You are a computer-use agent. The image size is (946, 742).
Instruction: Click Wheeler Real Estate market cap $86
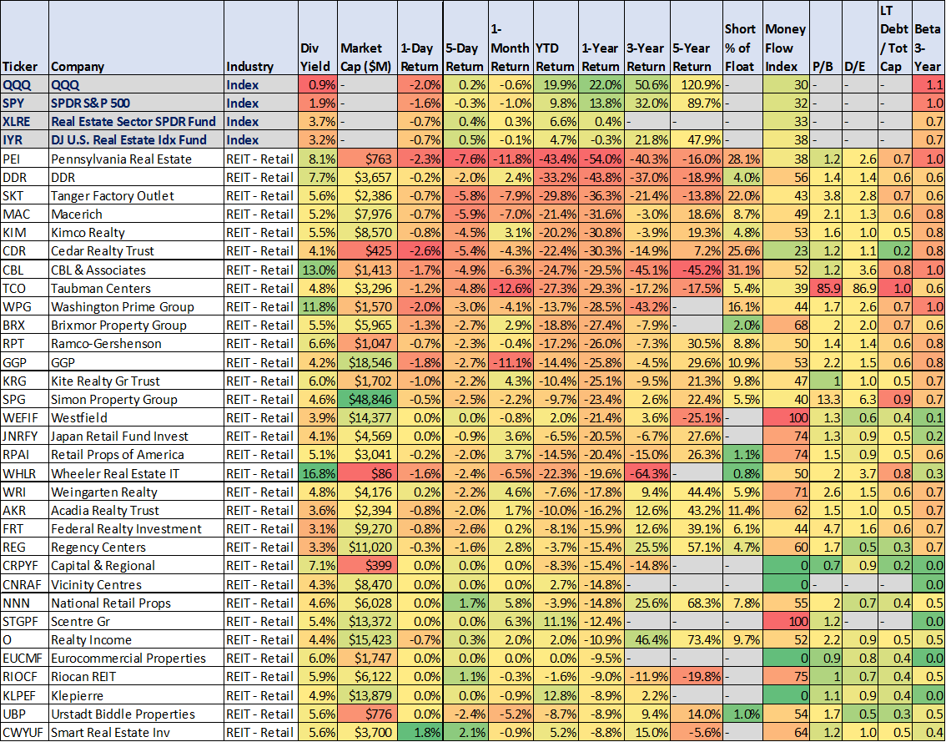[x=367, y=473]
